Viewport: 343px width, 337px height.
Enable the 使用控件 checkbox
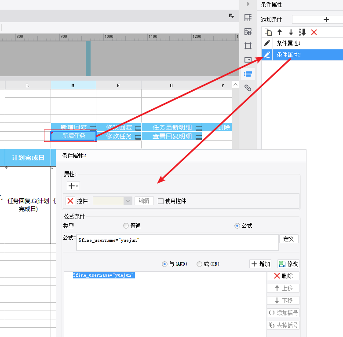161,201
